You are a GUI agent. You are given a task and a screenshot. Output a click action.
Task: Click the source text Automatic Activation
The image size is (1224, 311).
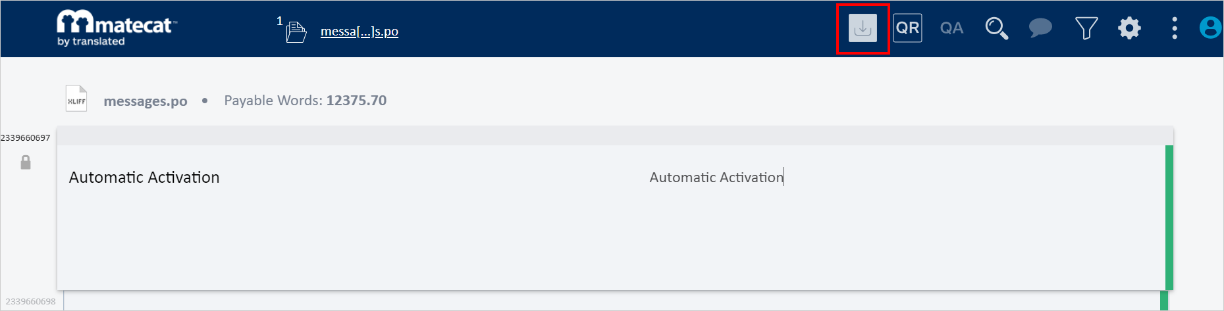point(144,178)
